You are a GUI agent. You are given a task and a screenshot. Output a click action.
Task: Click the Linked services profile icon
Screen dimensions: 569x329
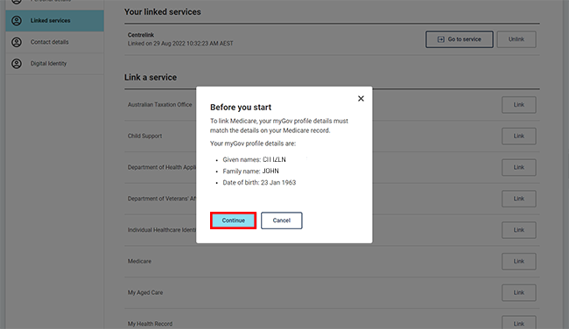17,21
